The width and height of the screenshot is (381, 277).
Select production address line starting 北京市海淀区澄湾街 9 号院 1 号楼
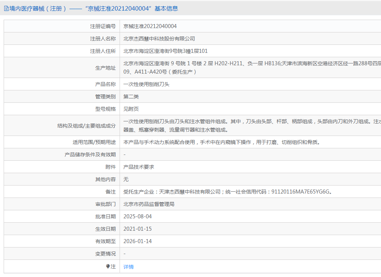click(252, 63)
